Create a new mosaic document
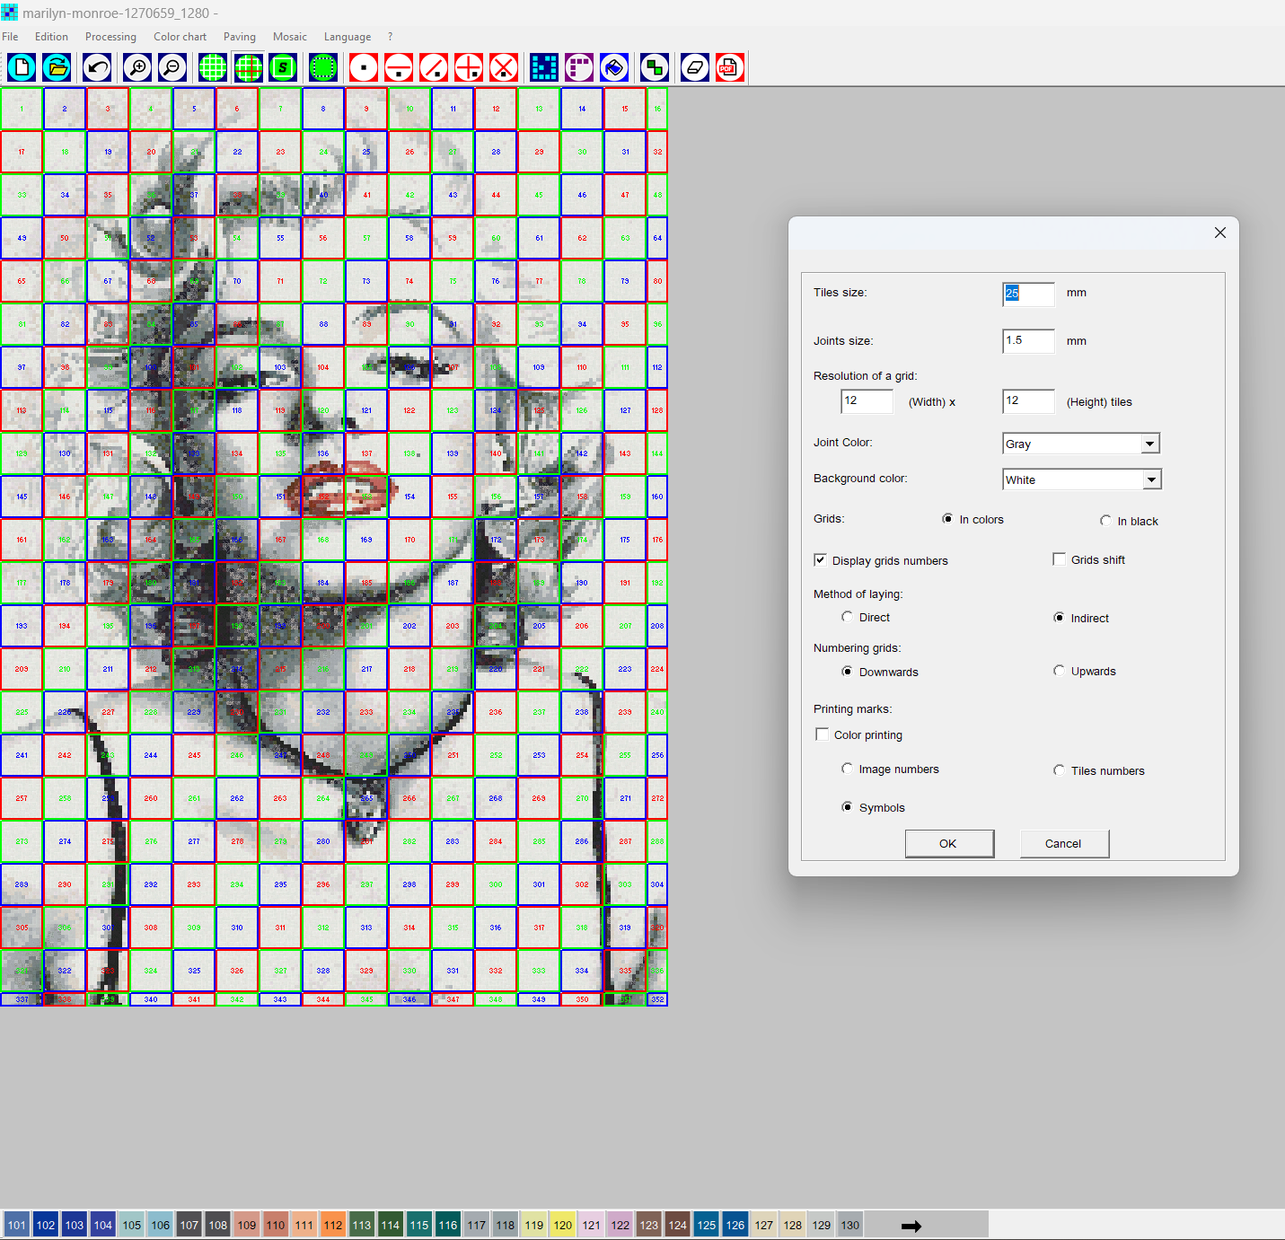 point(21,67)
